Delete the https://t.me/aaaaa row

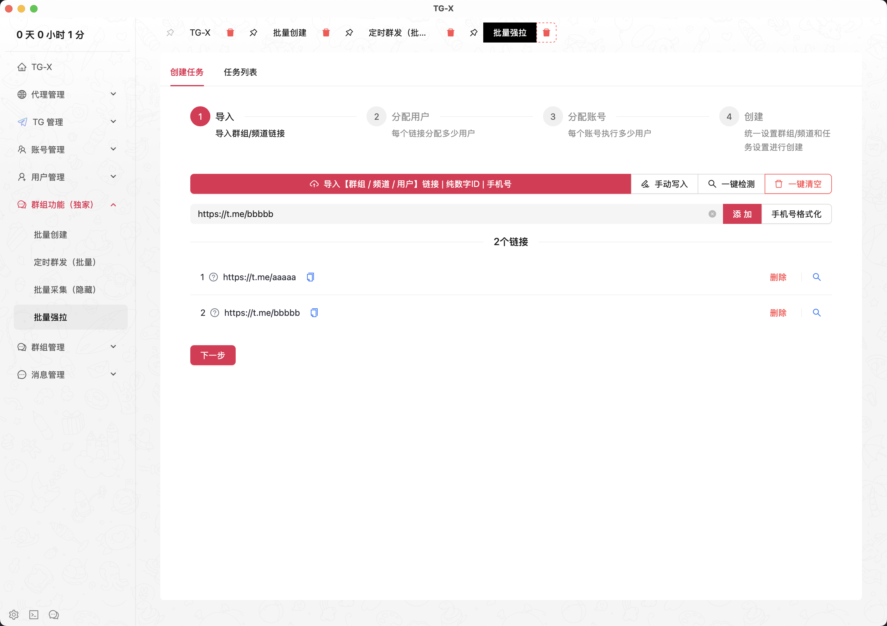pyautogui.click(x=778, y=277)
